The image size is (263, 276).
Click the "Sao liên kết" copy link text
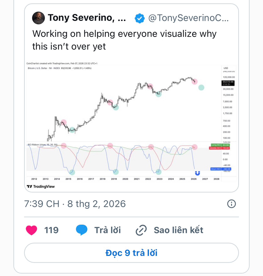[x=178, y=230]
